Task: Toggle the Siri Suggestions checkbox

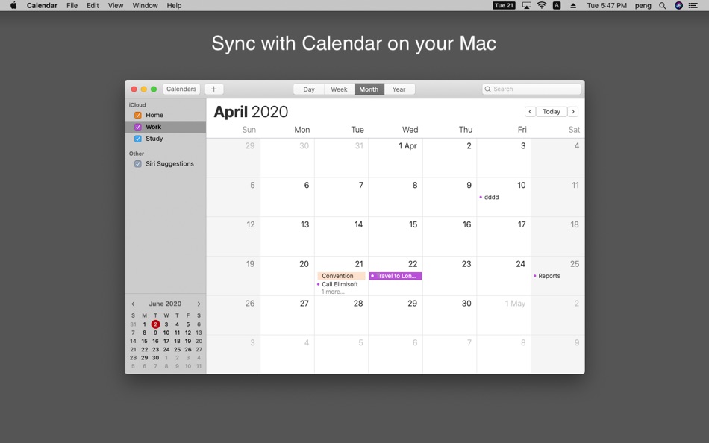Action: pos(138,163)
